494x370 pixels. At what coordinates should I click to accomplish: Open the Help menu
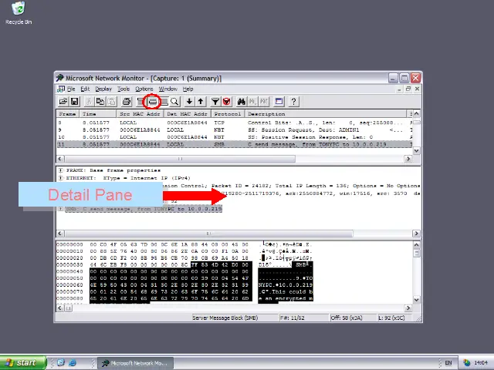pyautogui.click(x=188, y=89)
